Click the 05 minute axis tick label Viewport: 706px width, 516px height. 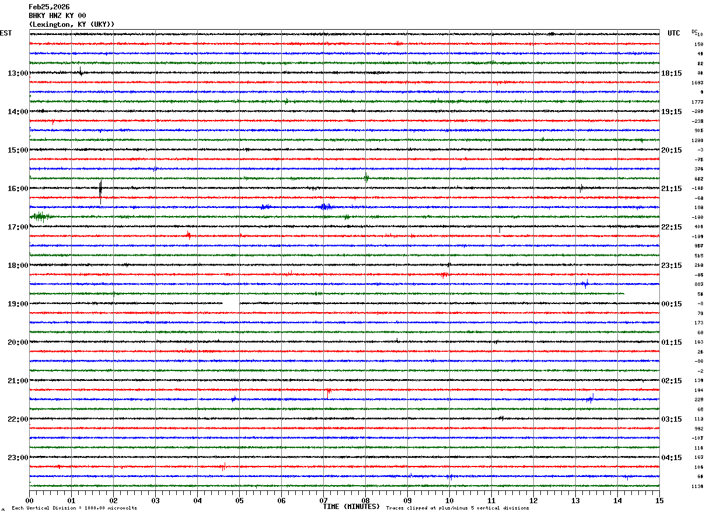pos(239,501)
